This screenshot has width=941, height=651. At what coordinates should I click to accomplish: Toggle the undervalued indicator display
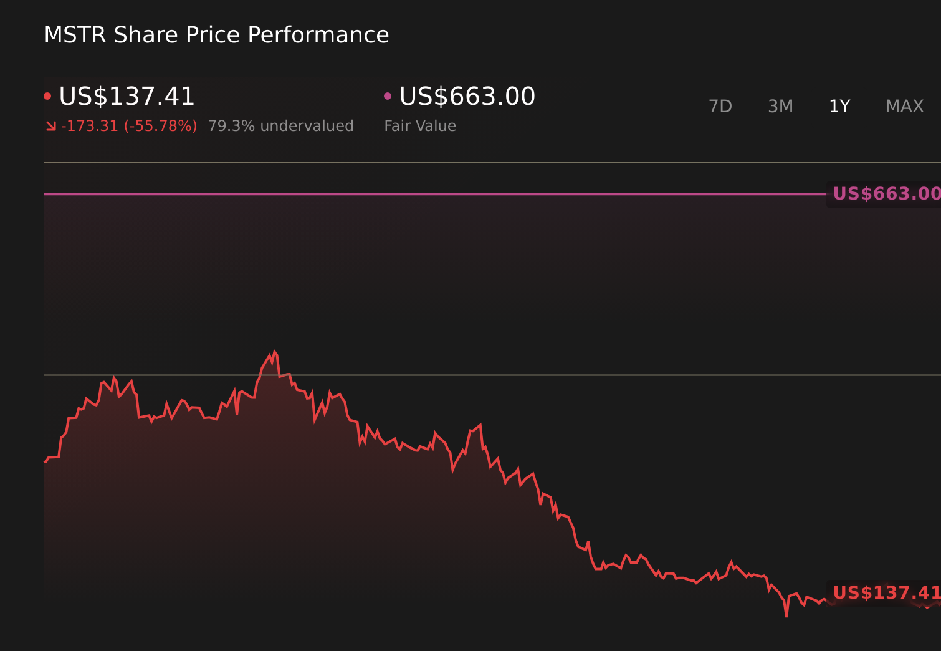[282, 125]
